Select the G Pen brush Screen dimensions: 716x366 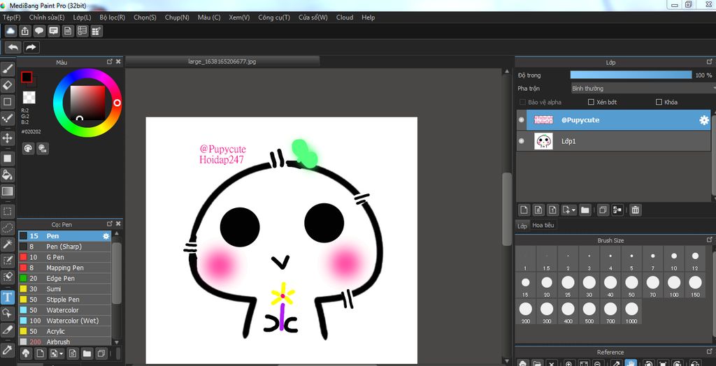[x=64, y=257]
